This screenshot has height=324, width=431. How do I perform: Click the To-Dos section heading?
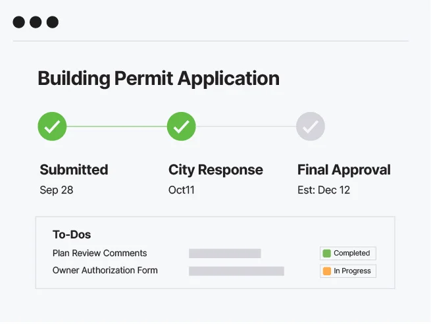point(72,234)
